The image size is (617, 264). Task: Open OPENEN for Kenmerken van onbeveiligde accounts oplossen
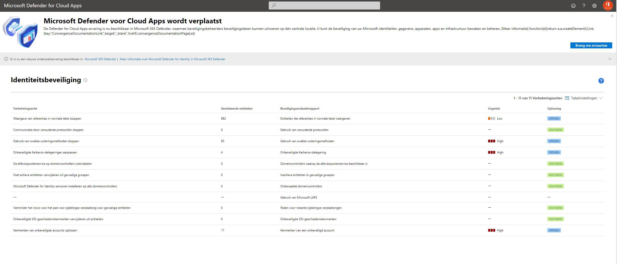[x=554, y=230]
